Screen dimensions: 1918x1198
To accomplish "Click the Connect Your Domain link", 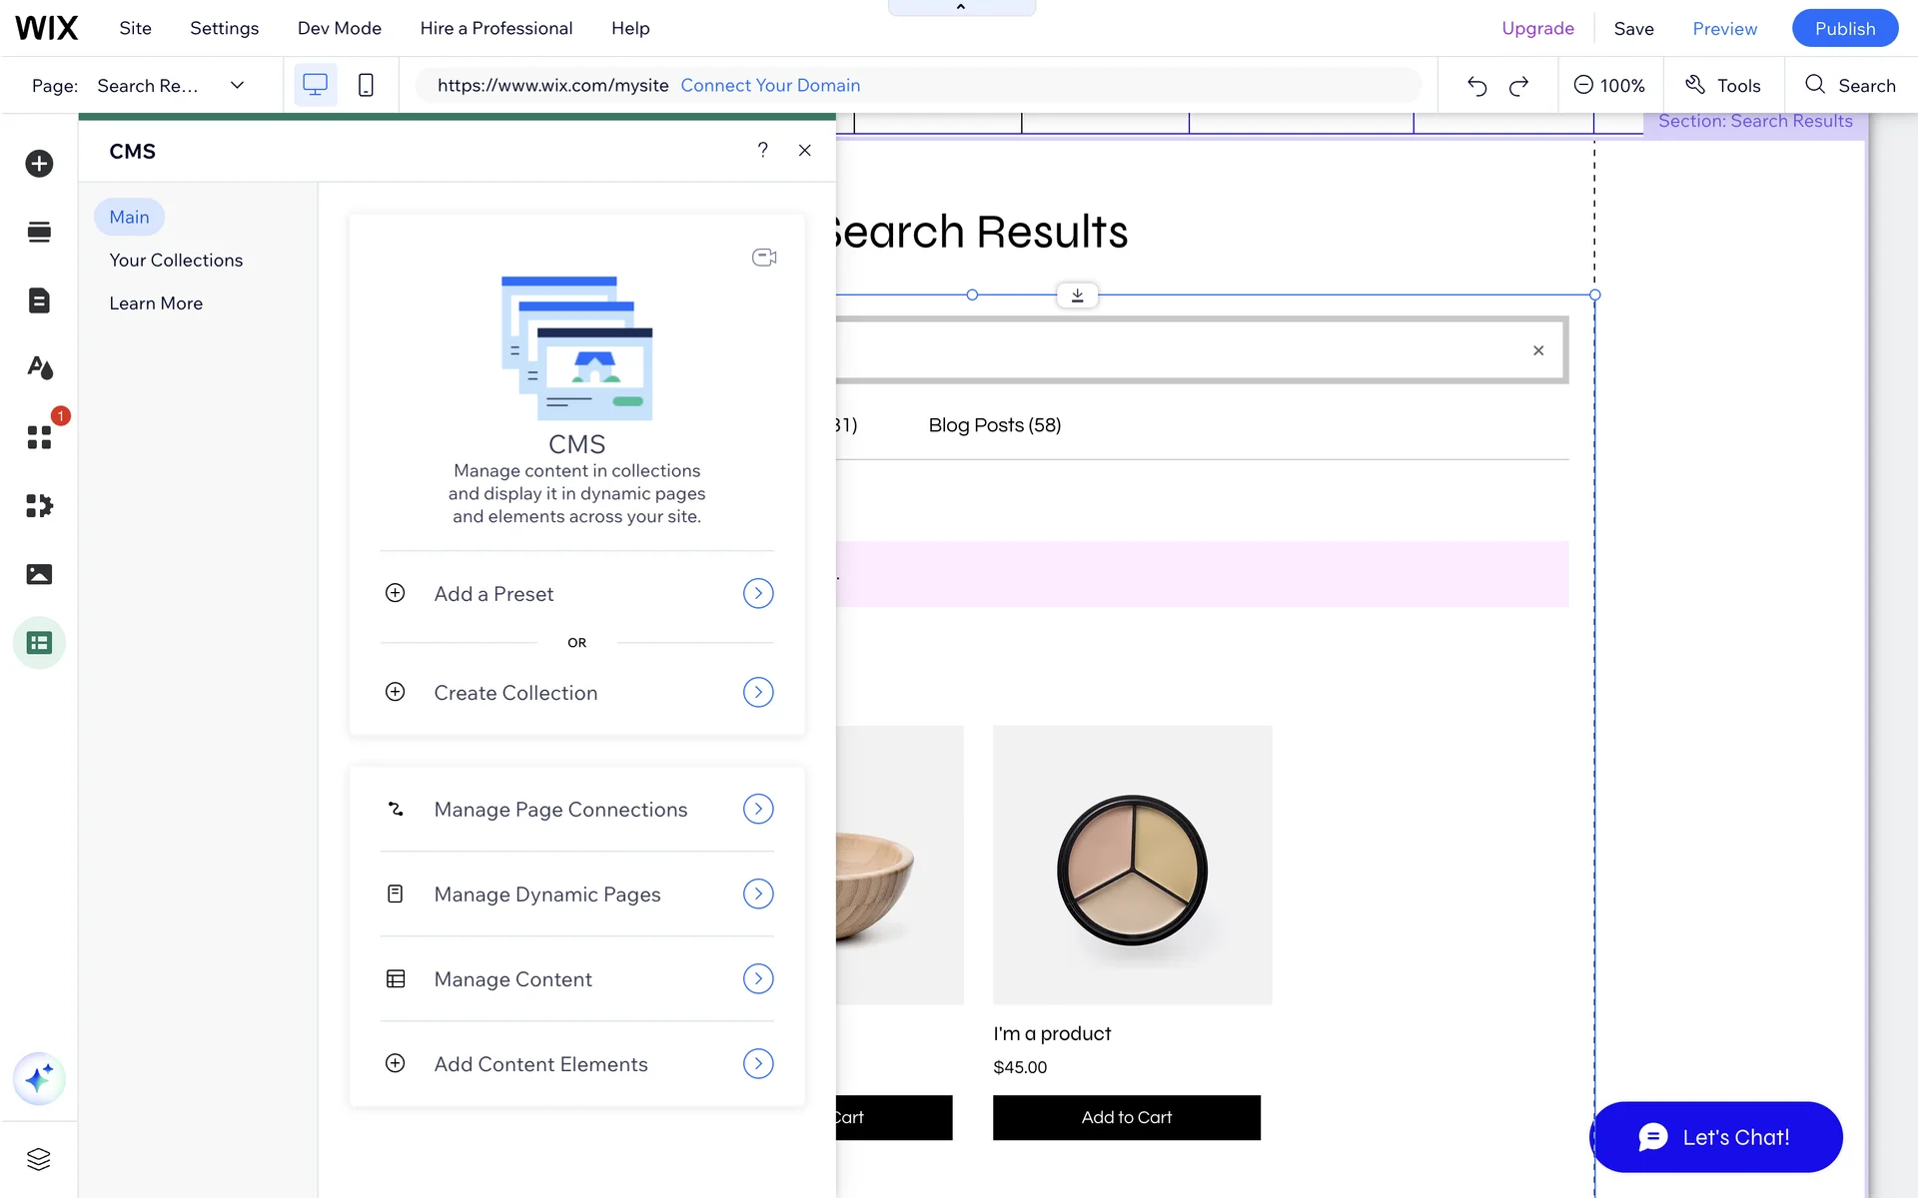I will [770, 86].
